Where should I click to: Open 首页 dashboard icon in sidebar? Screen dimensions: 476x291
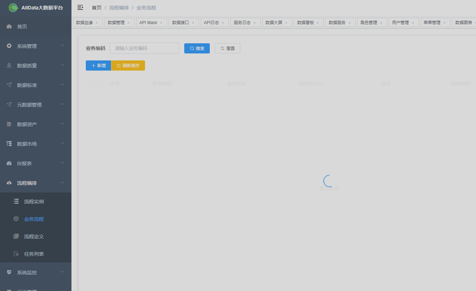click(x=9, y=27)
